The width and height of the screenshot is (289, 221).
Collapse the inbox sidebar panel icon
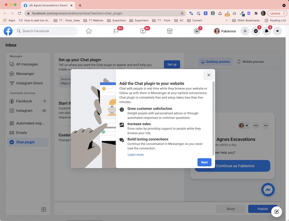[x=44, y=209]
